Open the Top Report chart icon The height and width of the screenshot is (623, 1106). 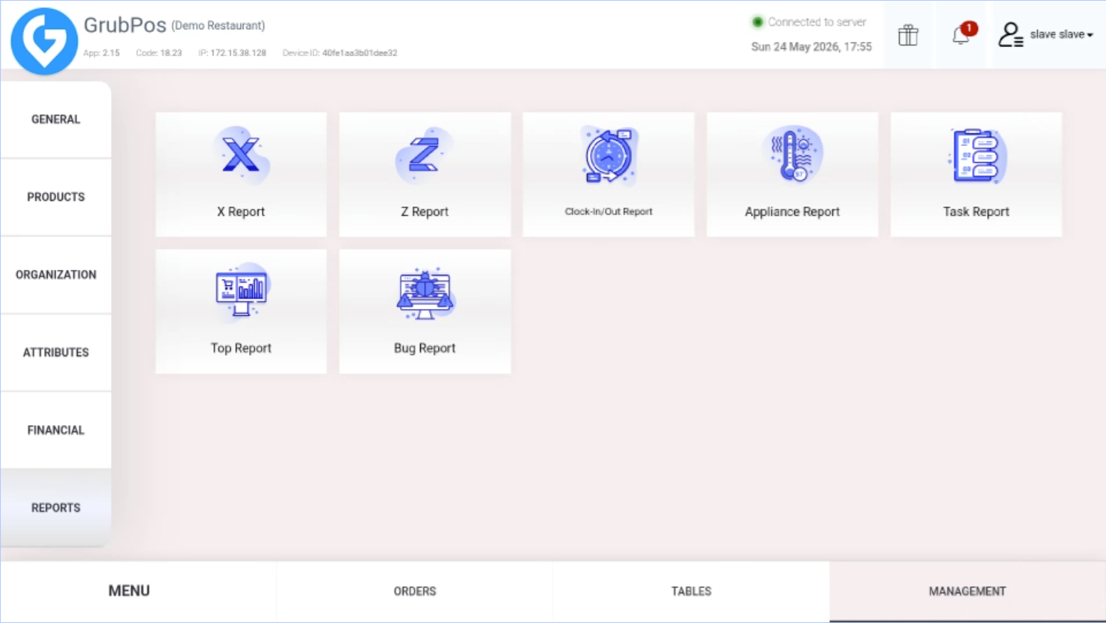[x=241, y=292]
